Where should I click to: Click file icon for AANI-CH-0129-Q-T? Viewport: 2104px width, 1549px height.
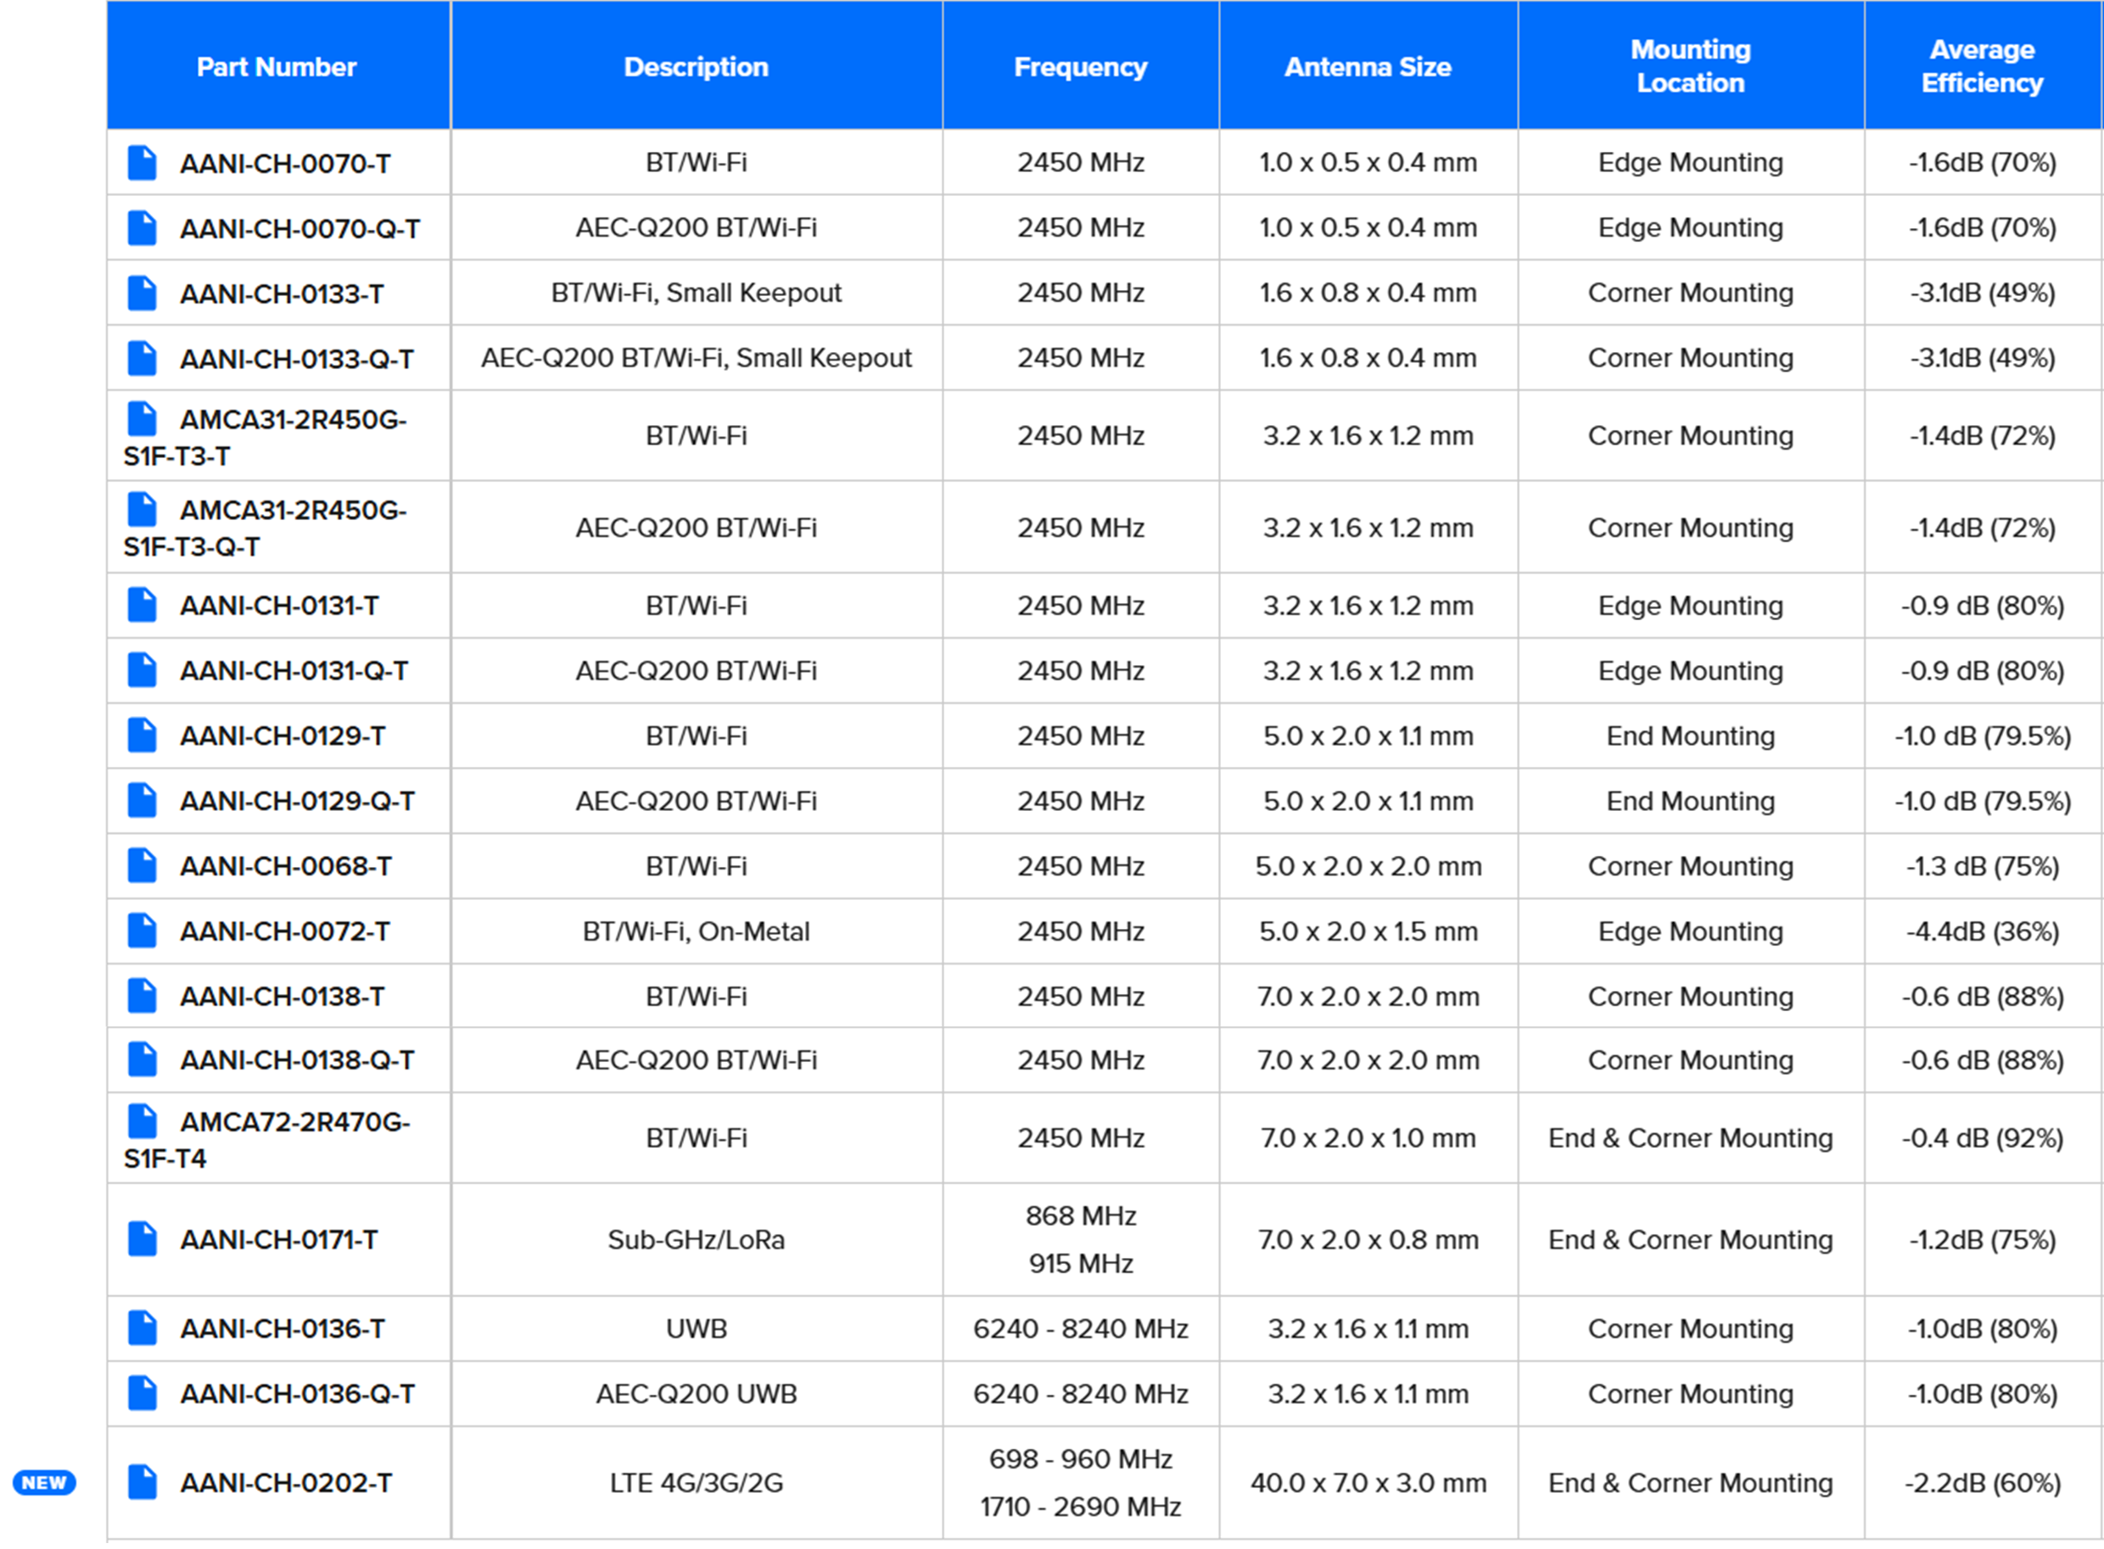(142, 801)
